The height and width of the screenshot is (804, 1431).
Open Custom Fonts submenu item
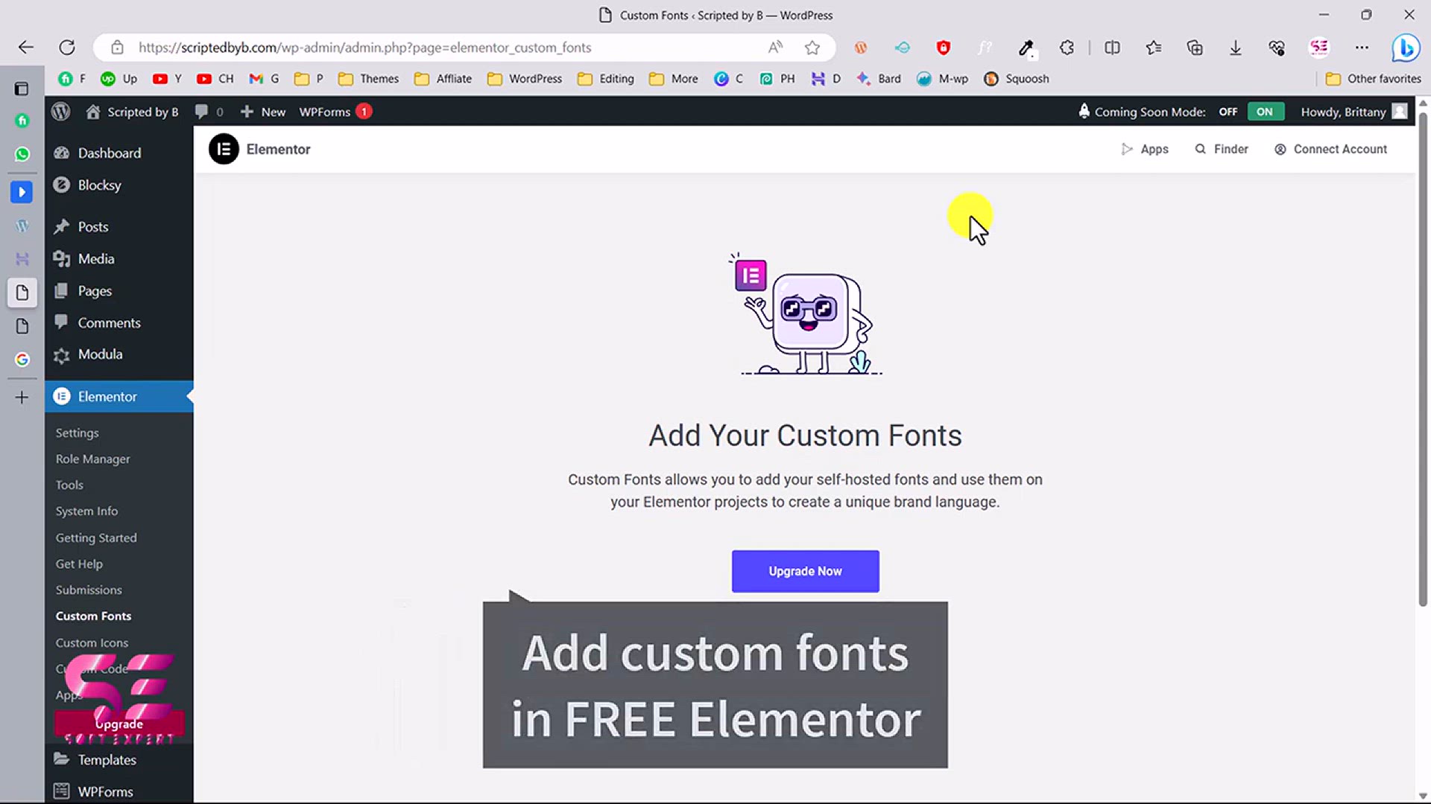pyautogui.click(x=93, y=616)
